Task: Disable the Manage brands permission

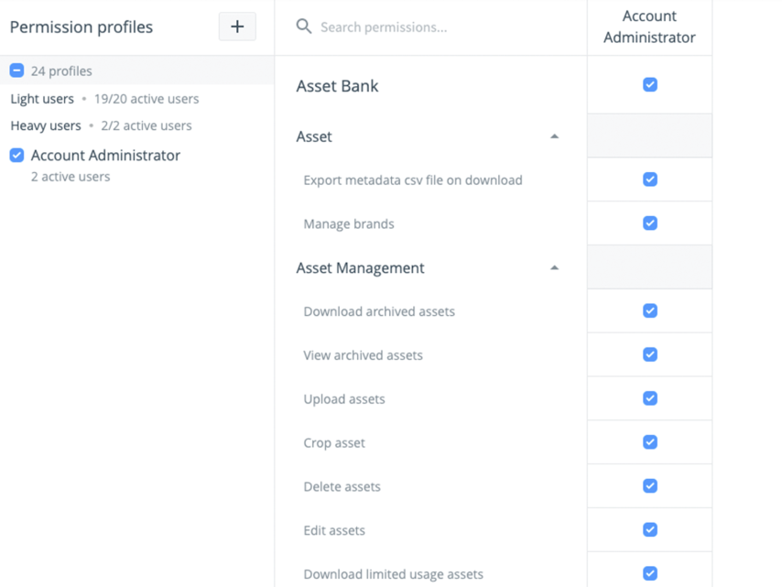Action: (650, 223)
